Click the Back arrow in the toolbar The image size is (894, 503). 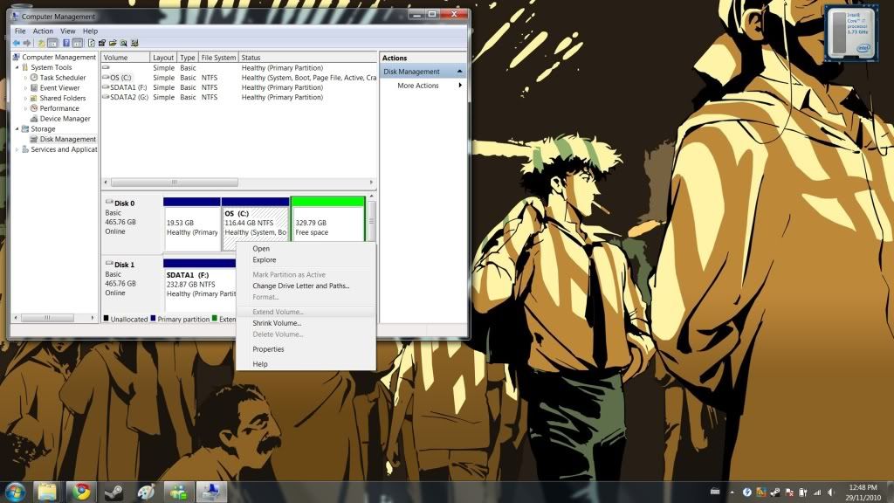(x=16, y=44)
